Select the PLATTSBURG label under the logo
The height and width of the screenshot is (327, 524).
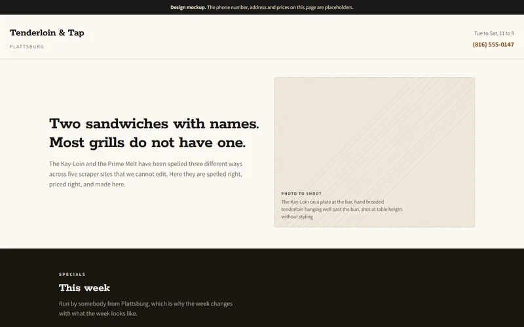pyautogui.click(x=27, y=46)
